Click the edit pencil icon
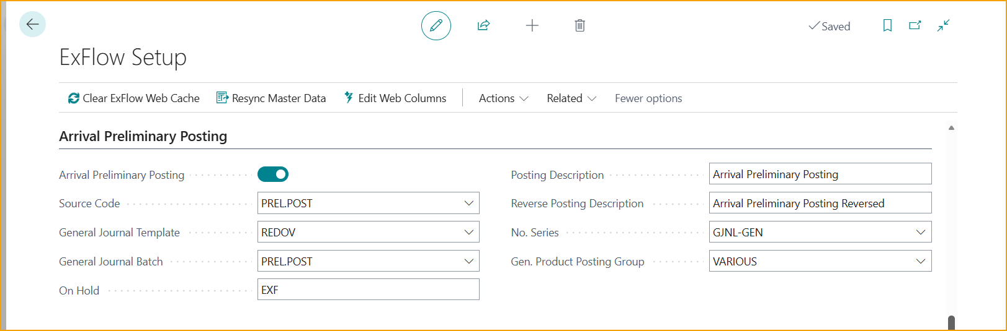The width and height of the screenshot is (1007, 331). coord(436,25)
